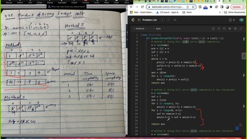Open the Mail bookmark
The height and width of the screenshot is (139, 247).
142,12
